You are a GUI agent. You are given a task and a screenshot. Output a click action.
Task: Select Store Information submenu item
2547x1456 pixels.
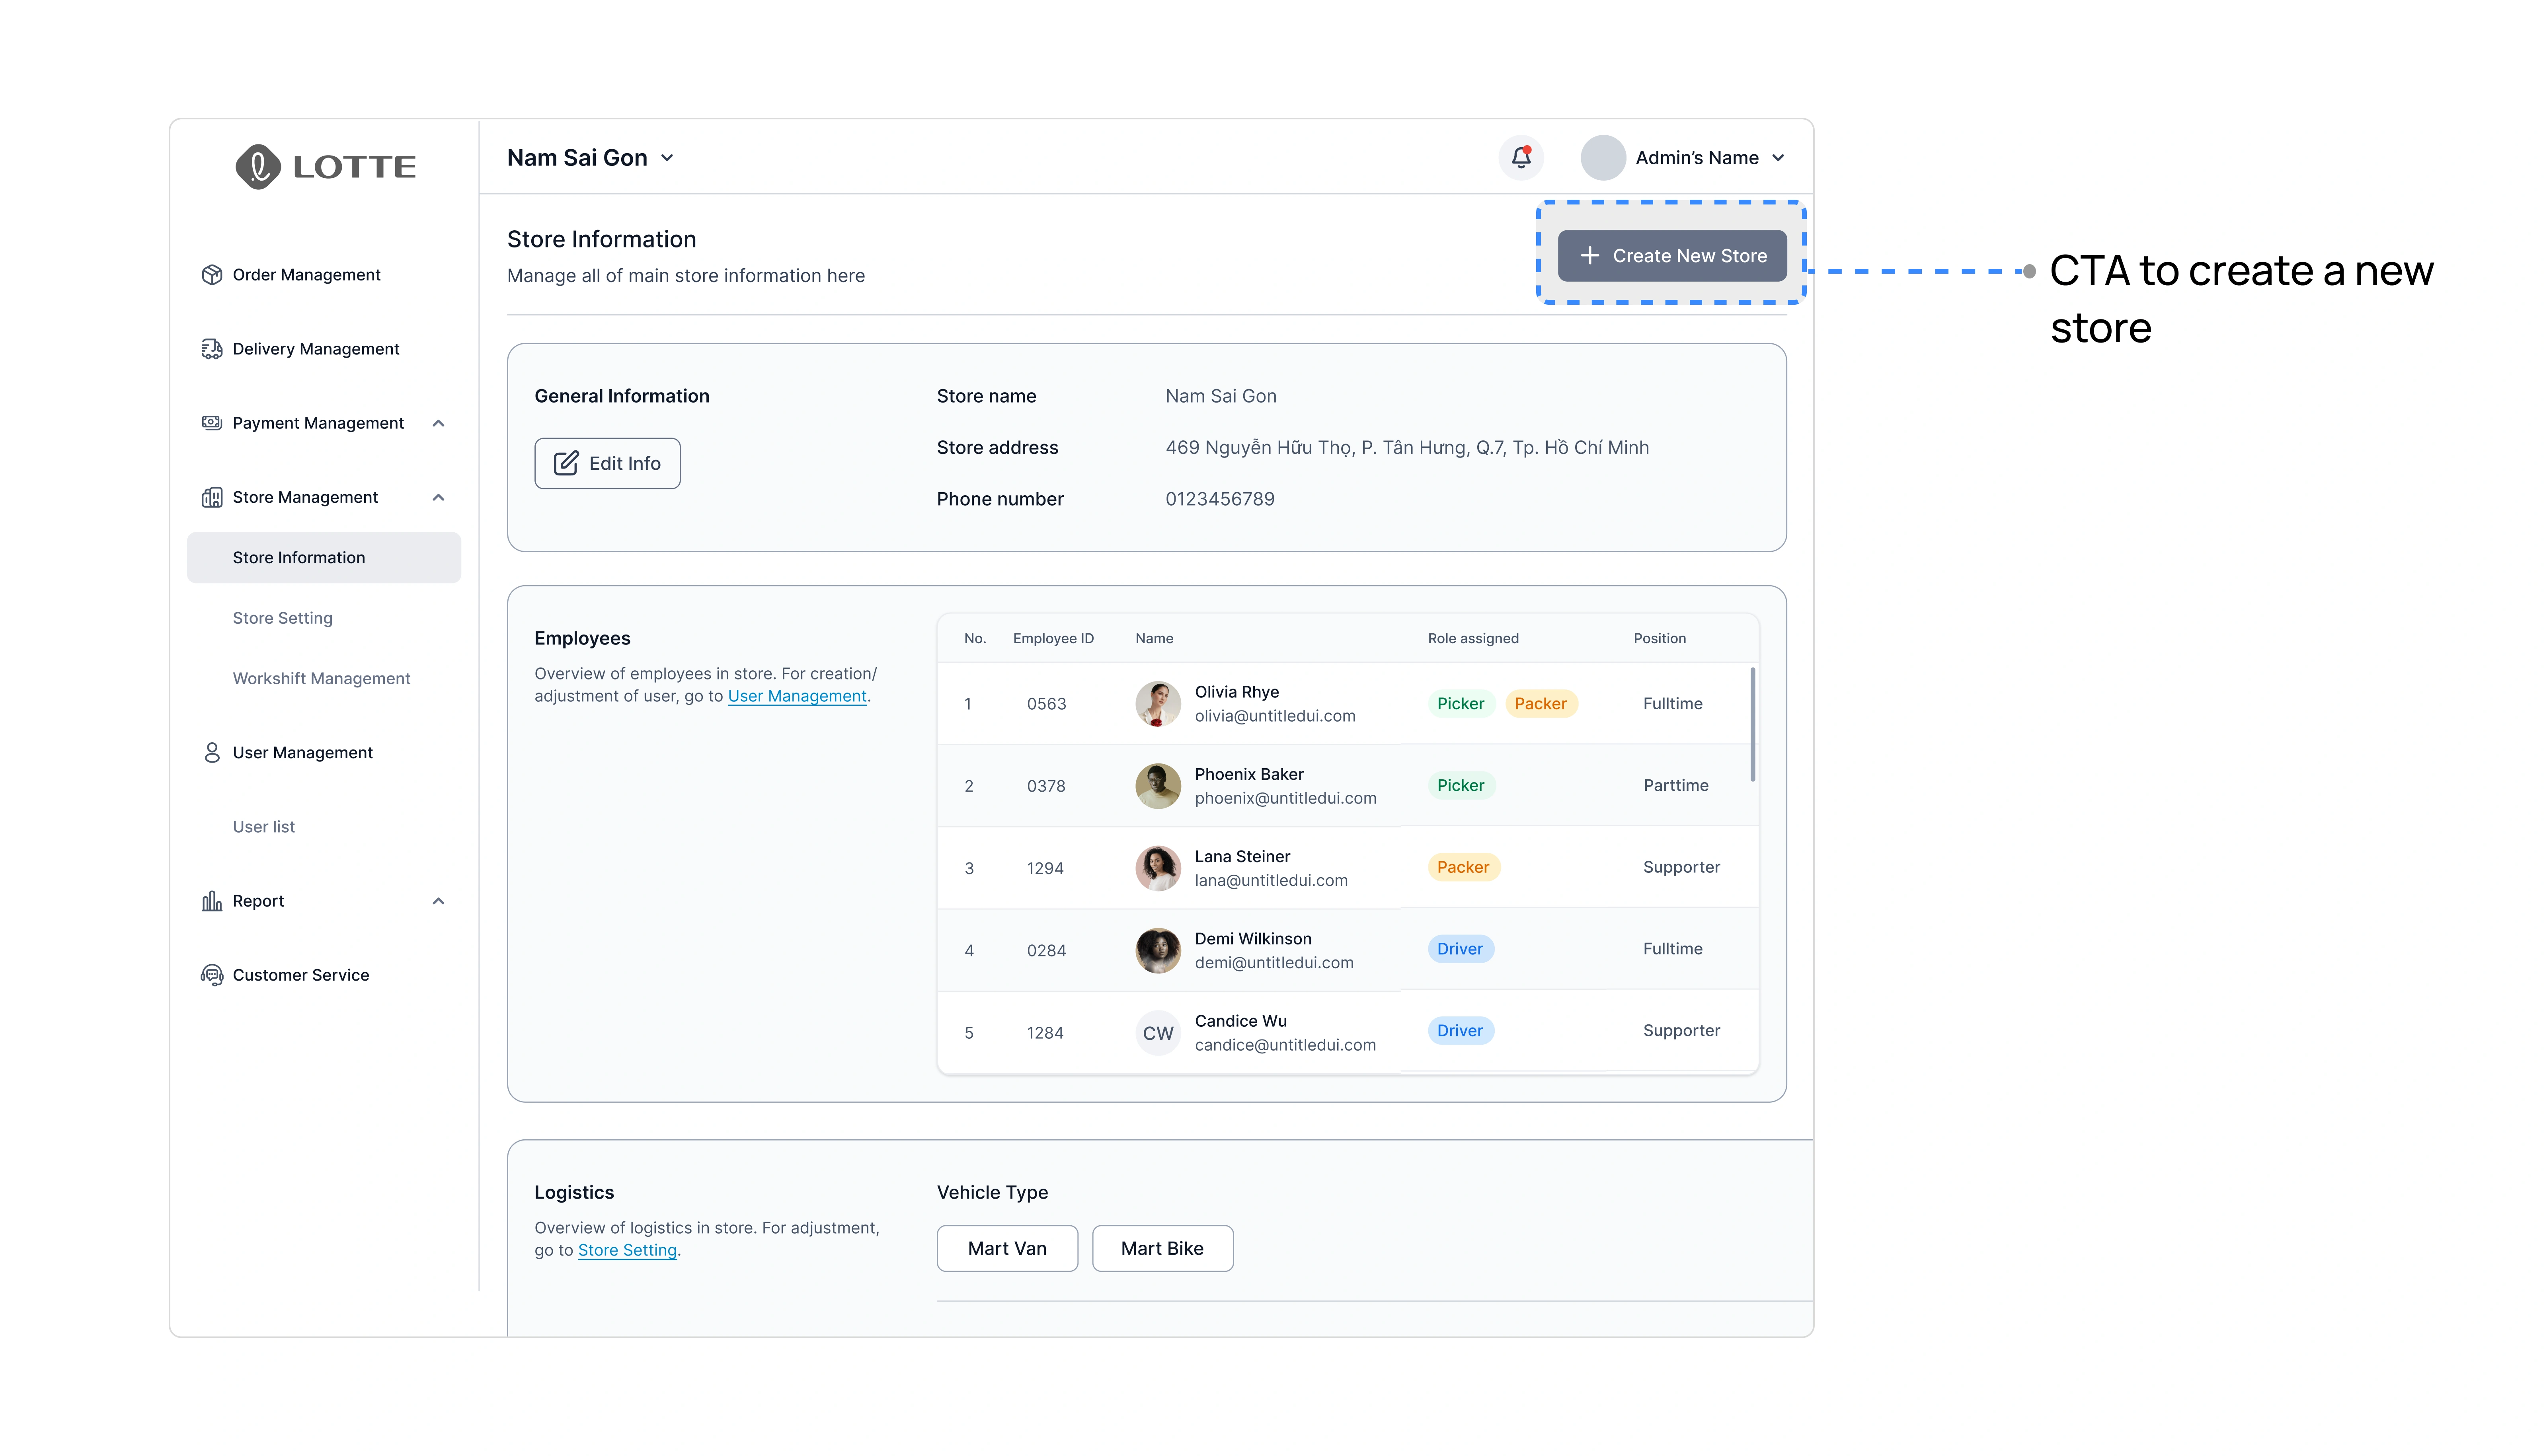pos(323,558)
